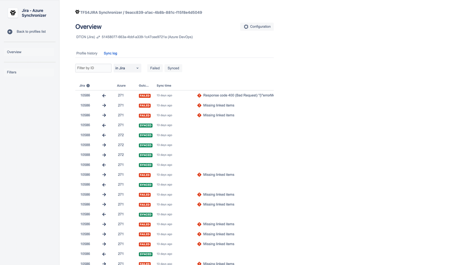Click the Azure DevOps project ID text

click(x=147, y=37)
